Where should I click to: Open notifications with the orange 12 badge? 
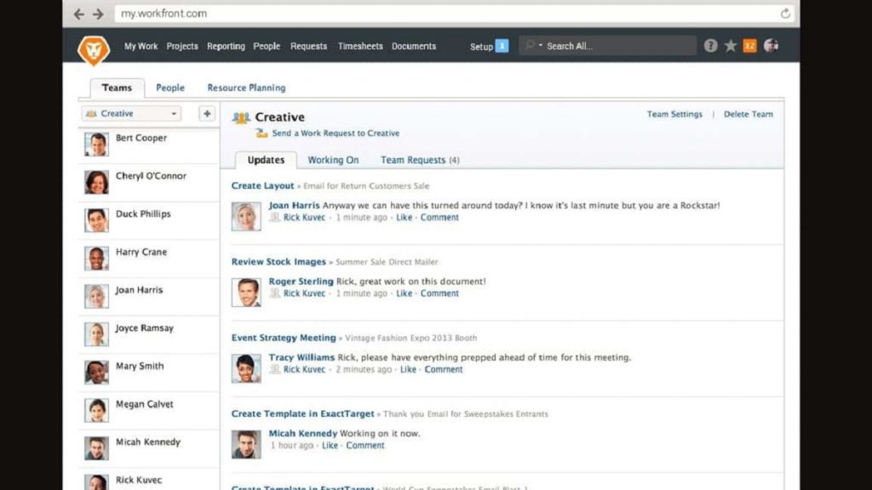pyautogui.click(x=751, y=45)
